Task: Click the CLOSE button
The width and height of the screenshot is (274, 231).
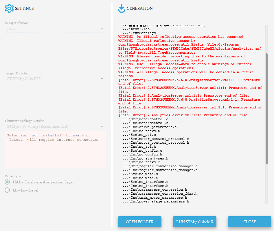Action: click(x=249, y=222)
